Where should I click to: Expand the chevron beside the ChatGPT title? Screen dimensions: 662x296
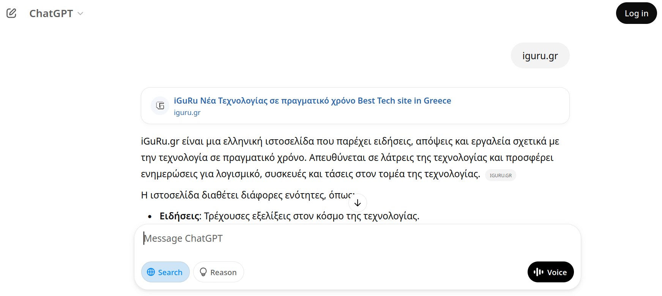tap(80, 14)
